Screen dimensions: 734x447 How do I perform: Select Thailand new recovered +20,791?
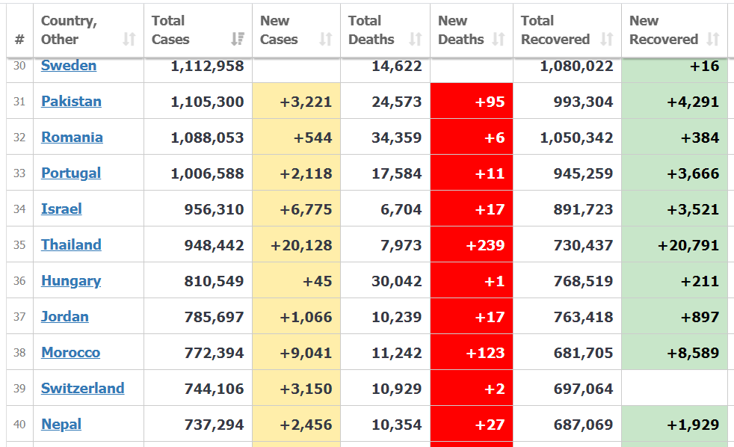click(688, 245)
